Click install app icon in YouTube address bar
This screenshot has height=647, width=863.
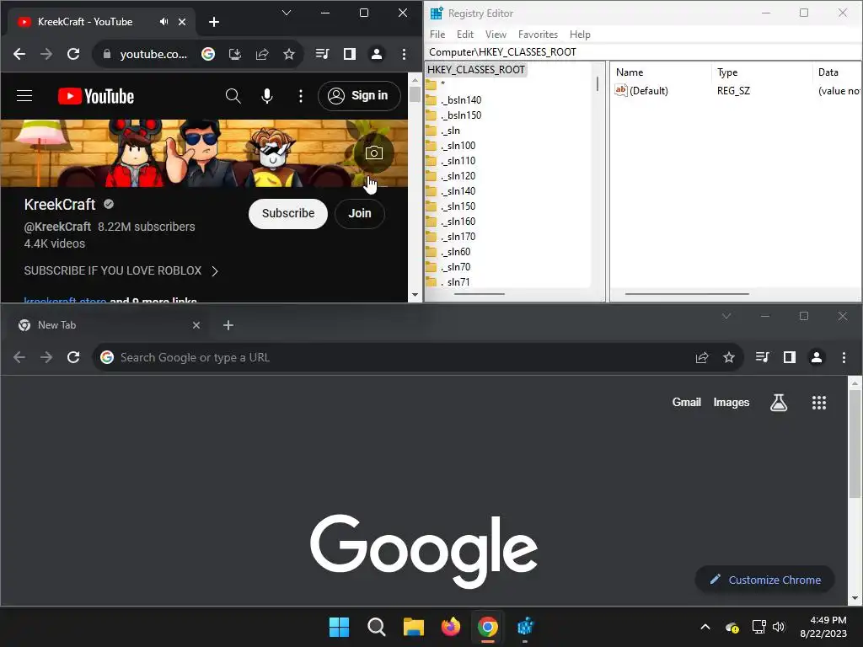(x=235, y=54)
